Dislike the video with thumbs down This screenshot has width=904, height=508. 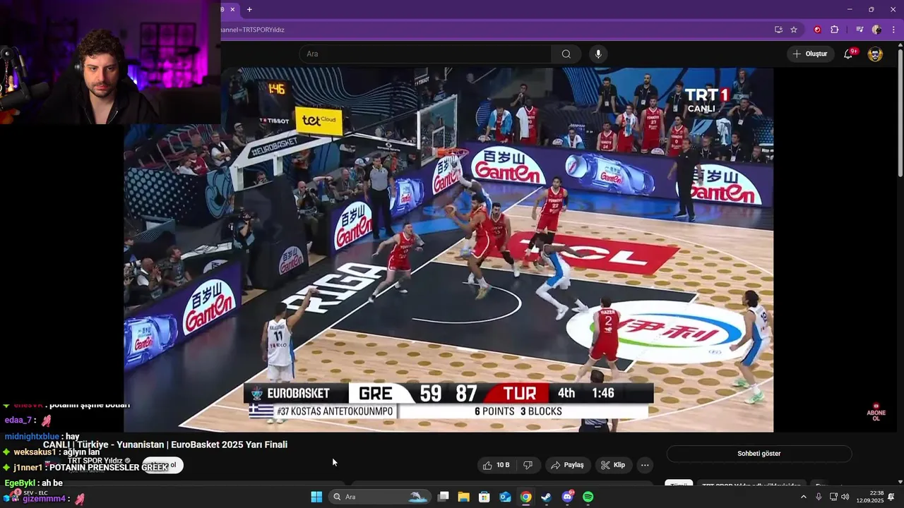[528, 465]
